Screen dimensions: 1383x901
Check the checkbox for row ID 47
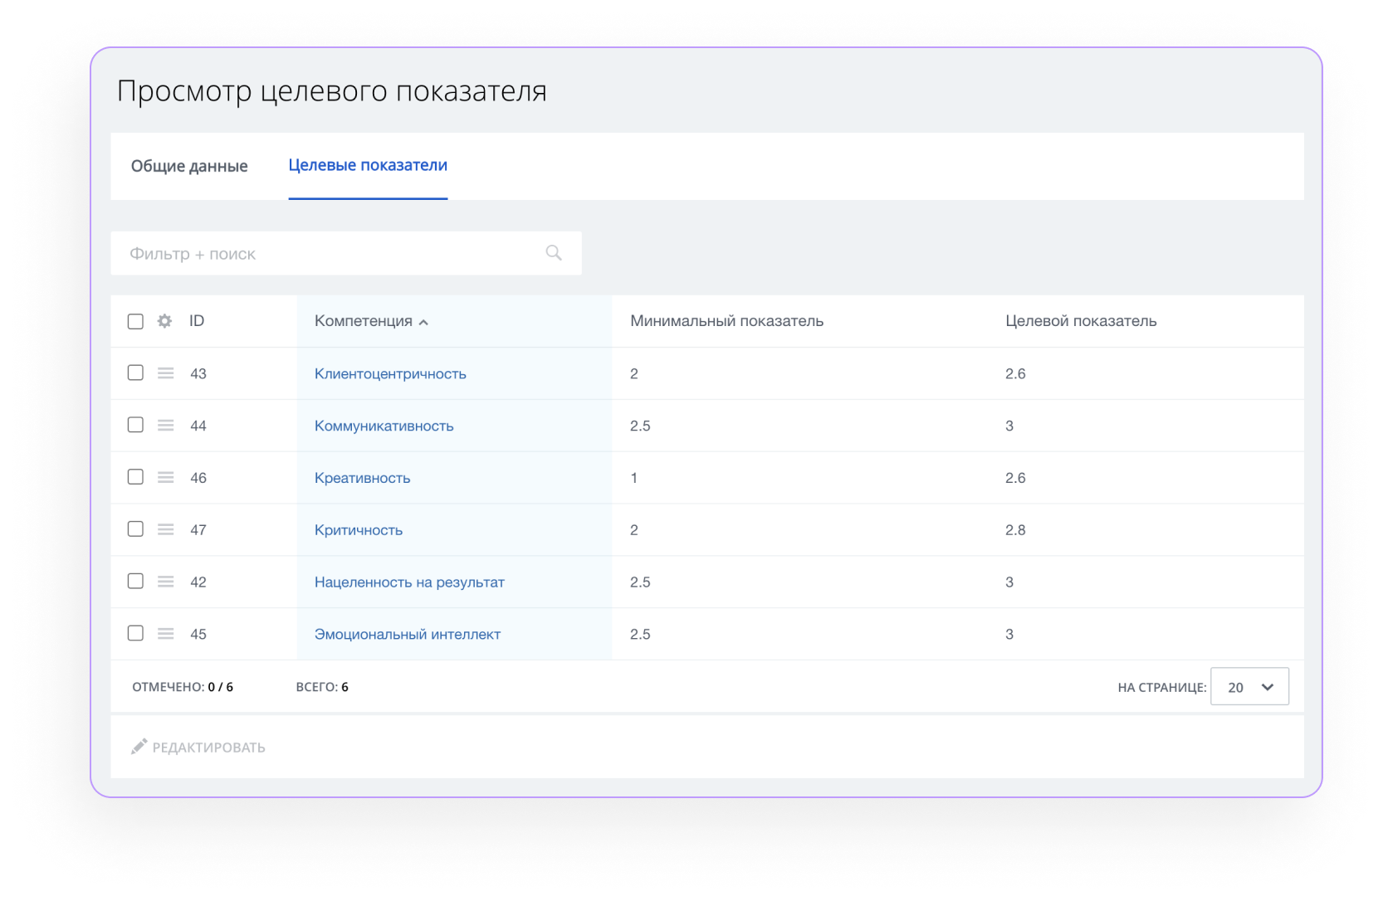point(135,529)
